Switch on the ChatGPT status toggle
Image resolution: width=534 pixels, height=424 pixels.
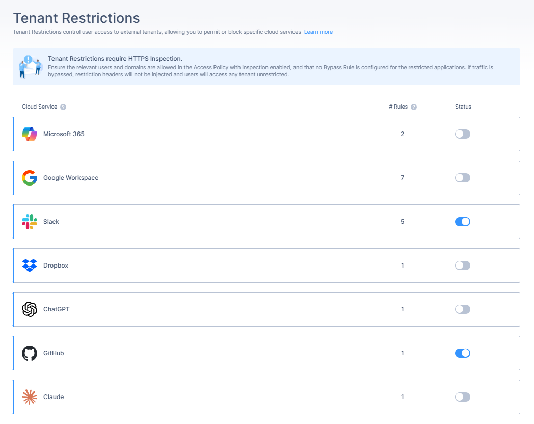click(x=463, y=309)
